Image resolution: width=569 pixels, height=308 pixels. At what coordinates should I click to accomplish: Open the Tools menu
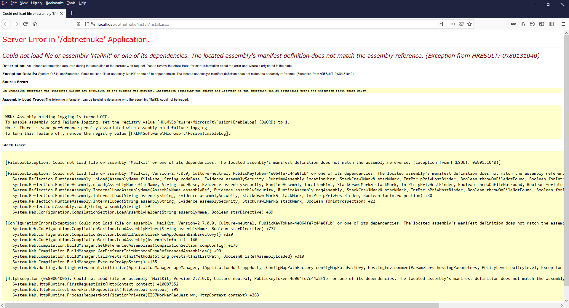point(71,3)
